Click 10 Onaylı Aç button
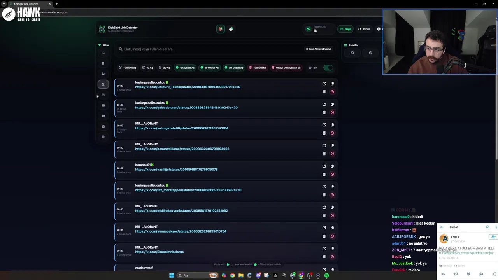Viewport: 498px width, 280px height. [210, 68]
